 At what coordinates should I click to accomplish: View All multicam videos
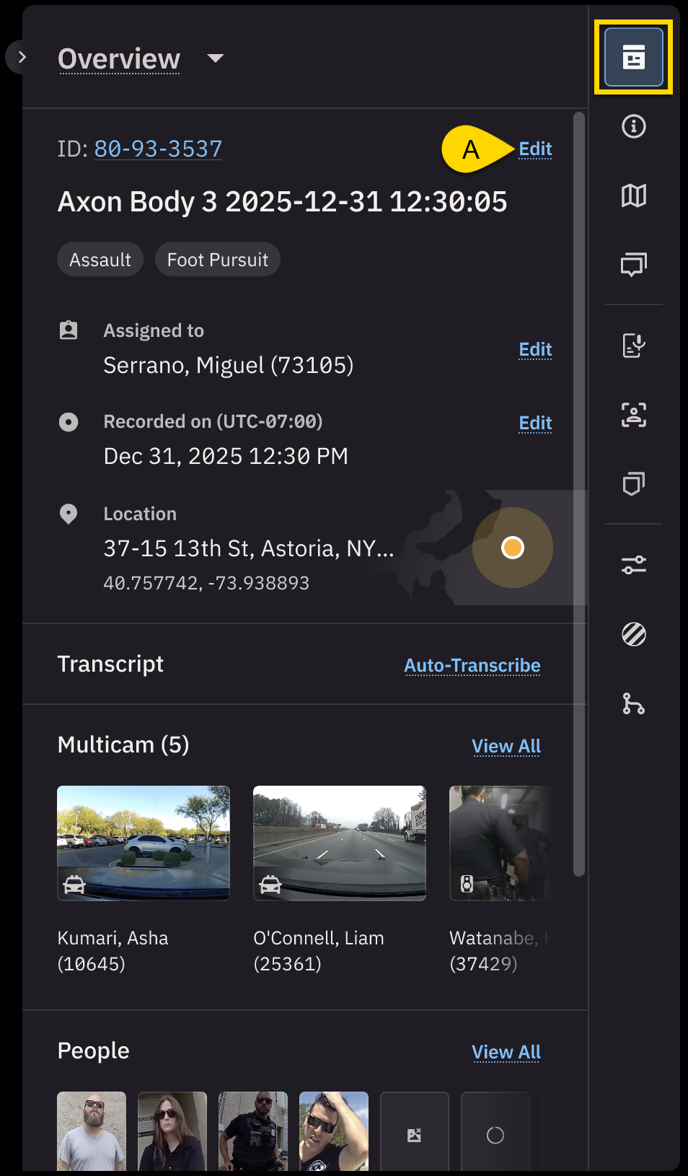[506, 746]
